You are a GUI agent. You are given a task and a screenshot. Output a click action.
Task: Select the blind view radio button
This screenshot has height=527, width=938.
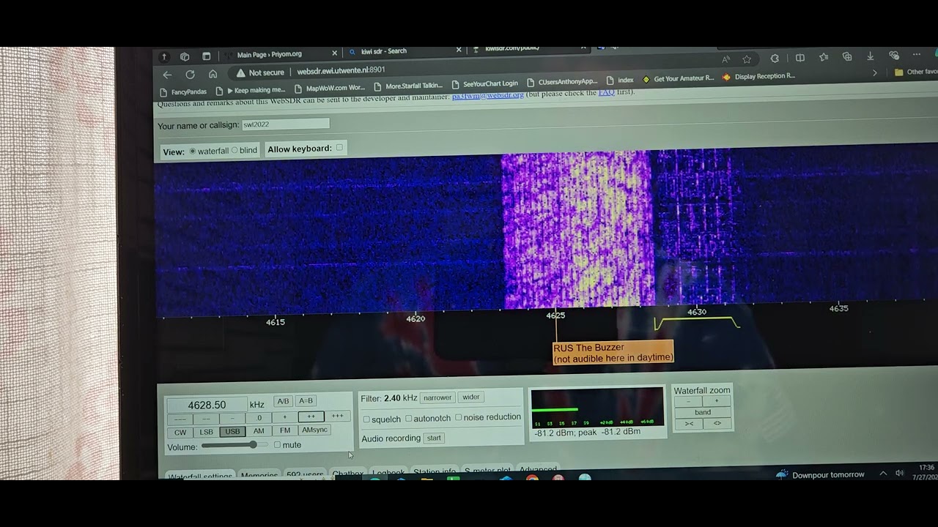click(x=234, y=150)
